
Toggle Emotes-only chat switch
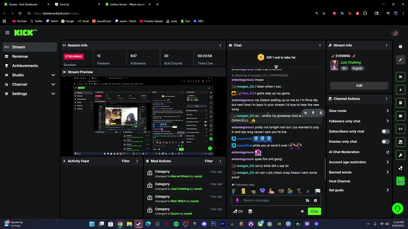[x=385, y=142]
